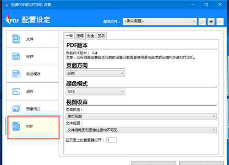Click the 当前PDF版本 1.4 text
Viewport: 229px width, 165px height.
[x=82, y=53]
